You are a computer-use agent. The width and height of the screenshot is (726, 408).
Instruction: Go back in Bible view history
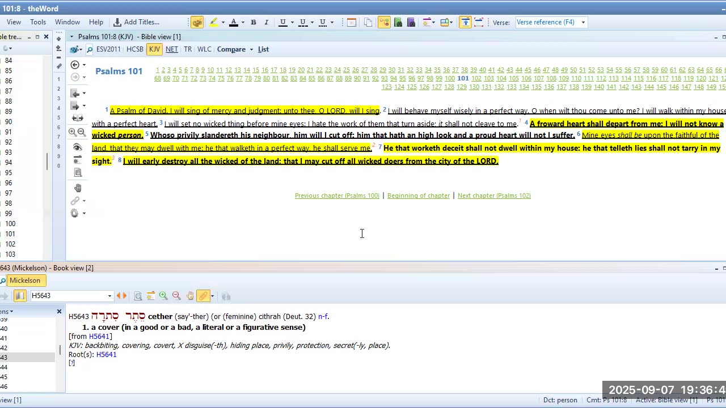[x=75, y=65]
